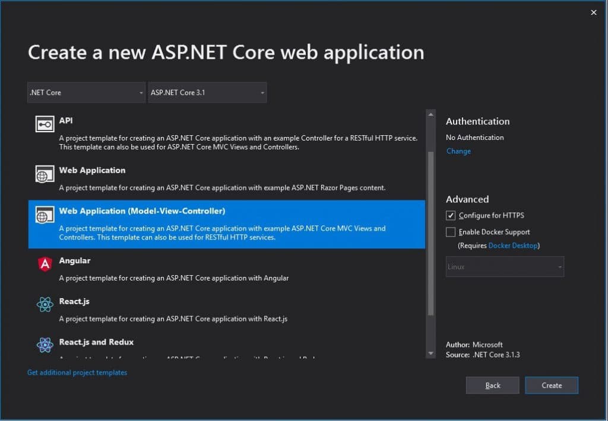The width and height of the screenshot is (608, 421).
Task: Open the .NET Core framework dropdown
Action: click(x=86, y=93)
